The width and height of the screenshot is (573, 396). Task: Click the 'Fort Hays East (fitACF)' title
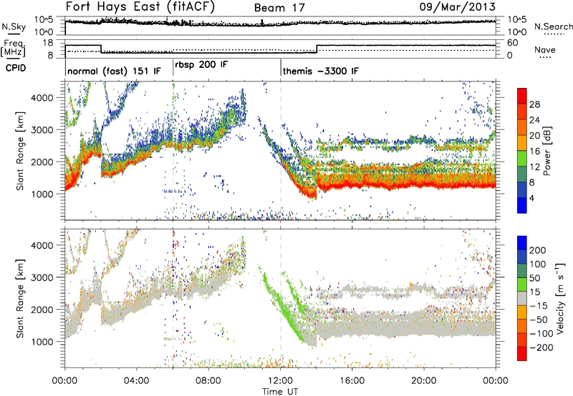coord(140,6)
